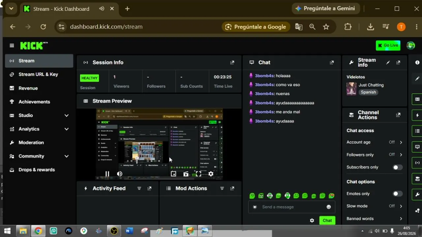Click the Spanish language tag
Screen dimensions: 422x237
click(x=368, y=92)
